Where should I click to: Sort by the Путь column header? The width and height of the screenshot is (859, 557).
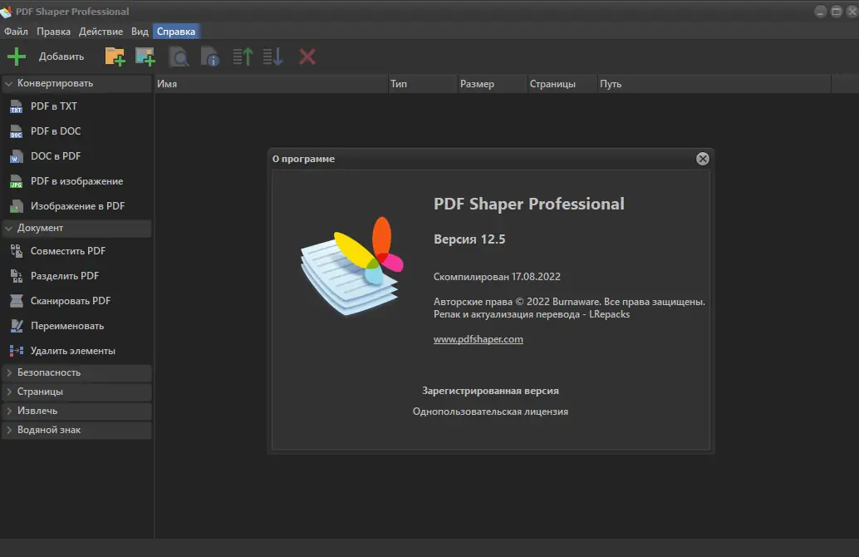coord(714,84)
